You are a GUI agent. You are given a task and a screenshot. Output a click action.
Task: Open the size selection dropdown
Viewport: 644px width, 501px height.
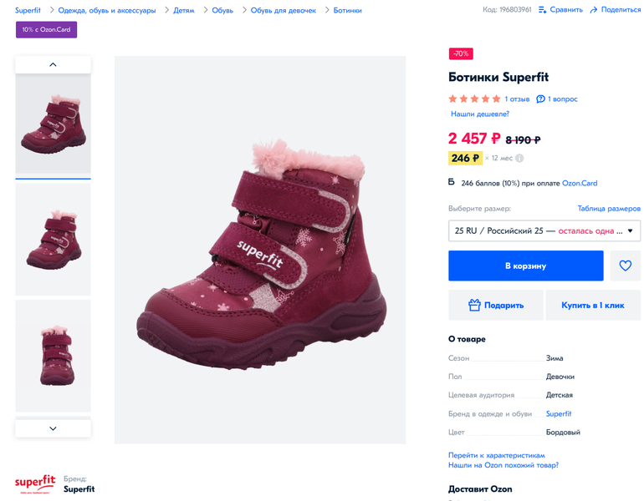(x=544, y=230)
